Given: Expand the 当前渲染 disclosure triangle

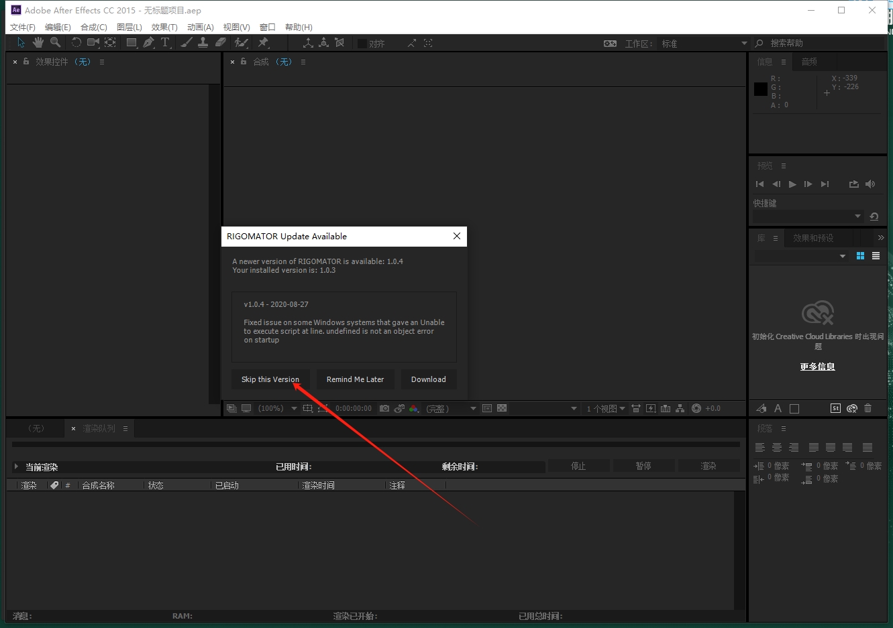Looking at the screenshot, I should coord(16,466).
